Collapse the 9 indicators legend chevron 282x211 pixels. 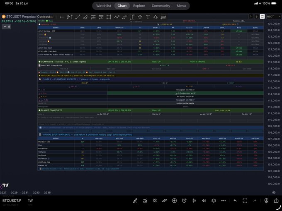pyautogui.click(x=7, y=26)
